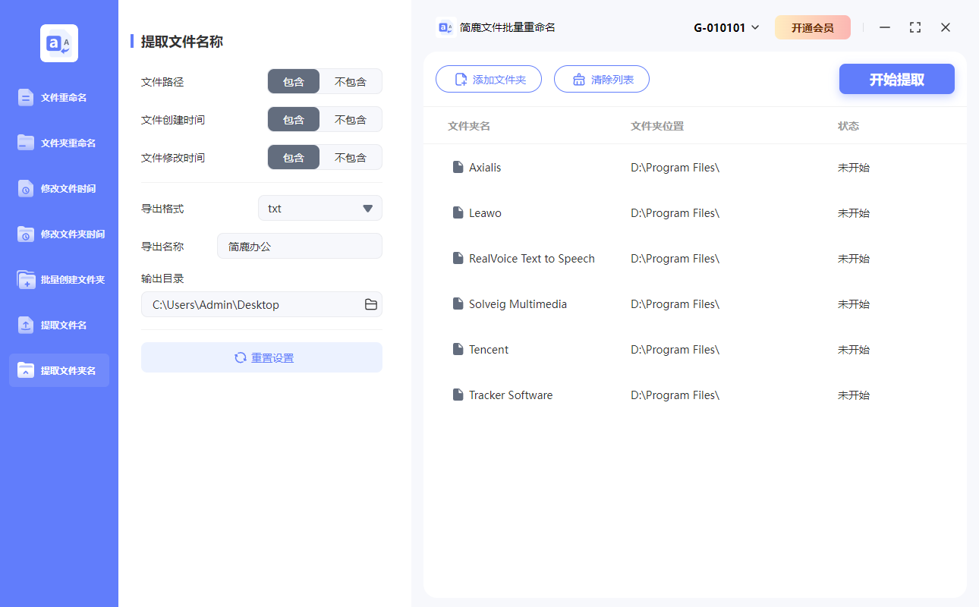The height and width of the screenshot is (607, 979).
Task: Switch 文件修改时间 to 不包含
Action: (351, 157)
